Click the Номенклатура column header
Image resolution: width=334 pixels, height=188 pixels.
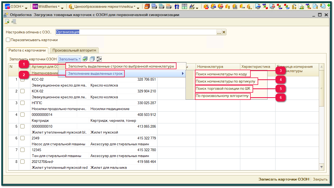coord(218,66)
